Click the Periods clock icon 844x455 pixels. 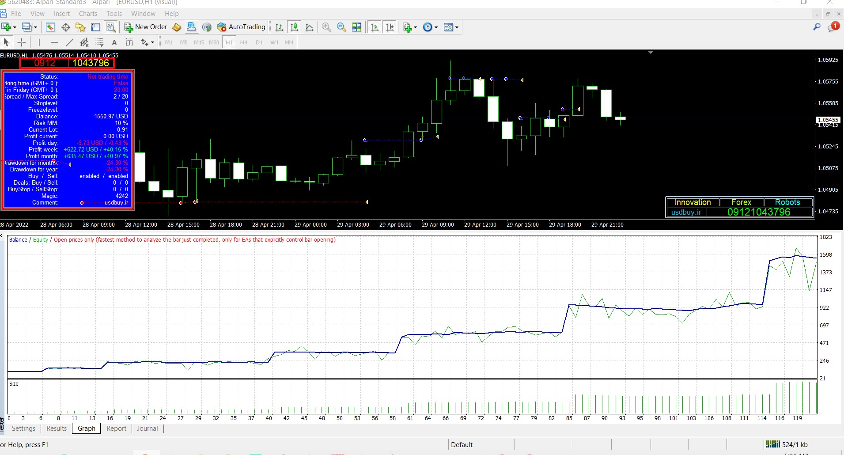[x=428, y=27]
